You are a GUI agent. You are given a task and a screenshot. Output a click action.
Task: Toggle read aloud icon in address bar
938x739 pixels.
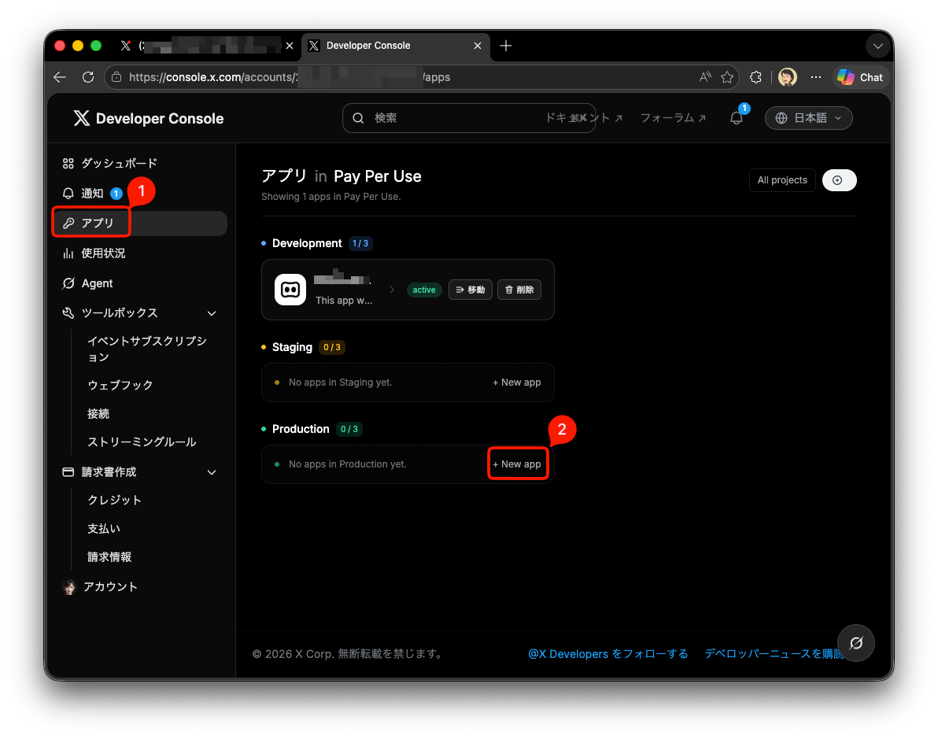point(705,77)
